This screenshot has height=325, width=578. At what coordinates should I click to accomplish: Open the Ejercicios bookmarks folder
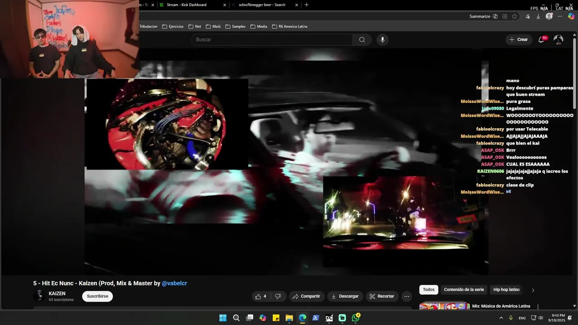coord(173,27)
